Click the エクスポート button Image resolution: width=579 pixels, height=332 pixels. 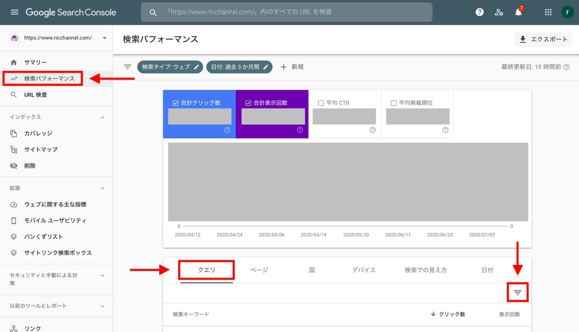click(543, 39)
